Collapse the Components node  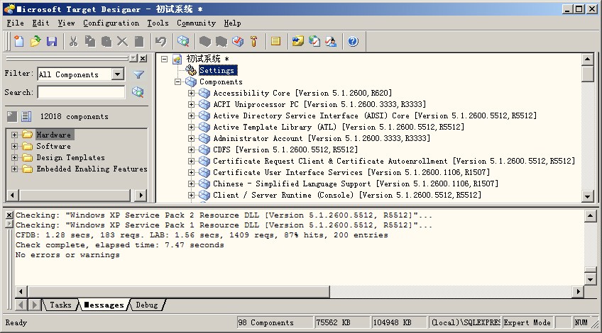click(177, 81)
